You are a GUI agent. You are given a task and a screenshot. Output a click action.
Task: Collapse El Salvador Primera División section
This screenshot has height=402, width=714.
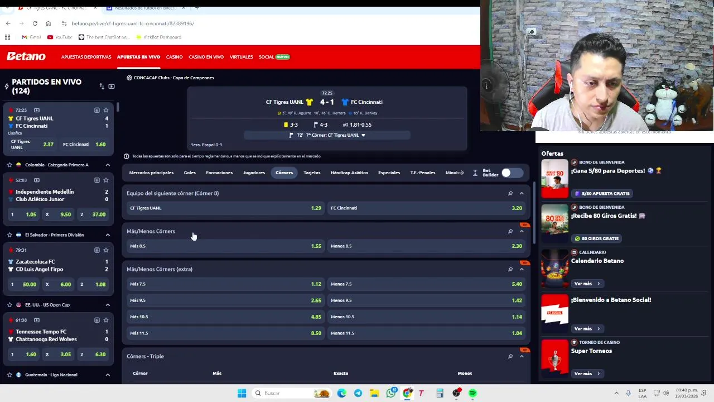click(x=108, y=234)
